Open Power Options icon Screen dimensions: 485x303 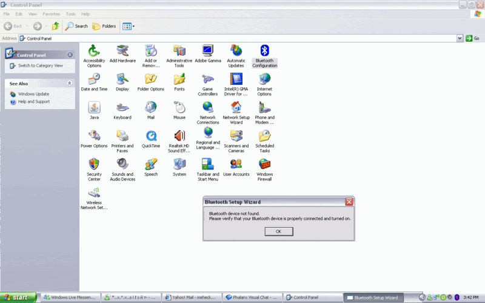coord(94,139)
